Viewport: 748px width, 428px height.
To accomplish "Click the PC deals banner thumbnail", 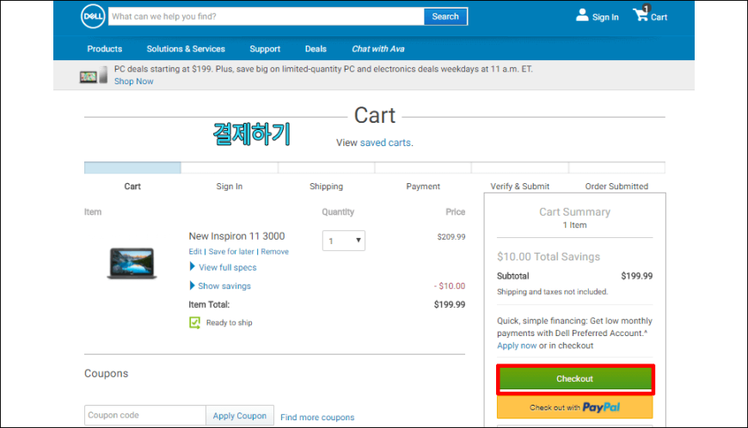I will (94, 76).
